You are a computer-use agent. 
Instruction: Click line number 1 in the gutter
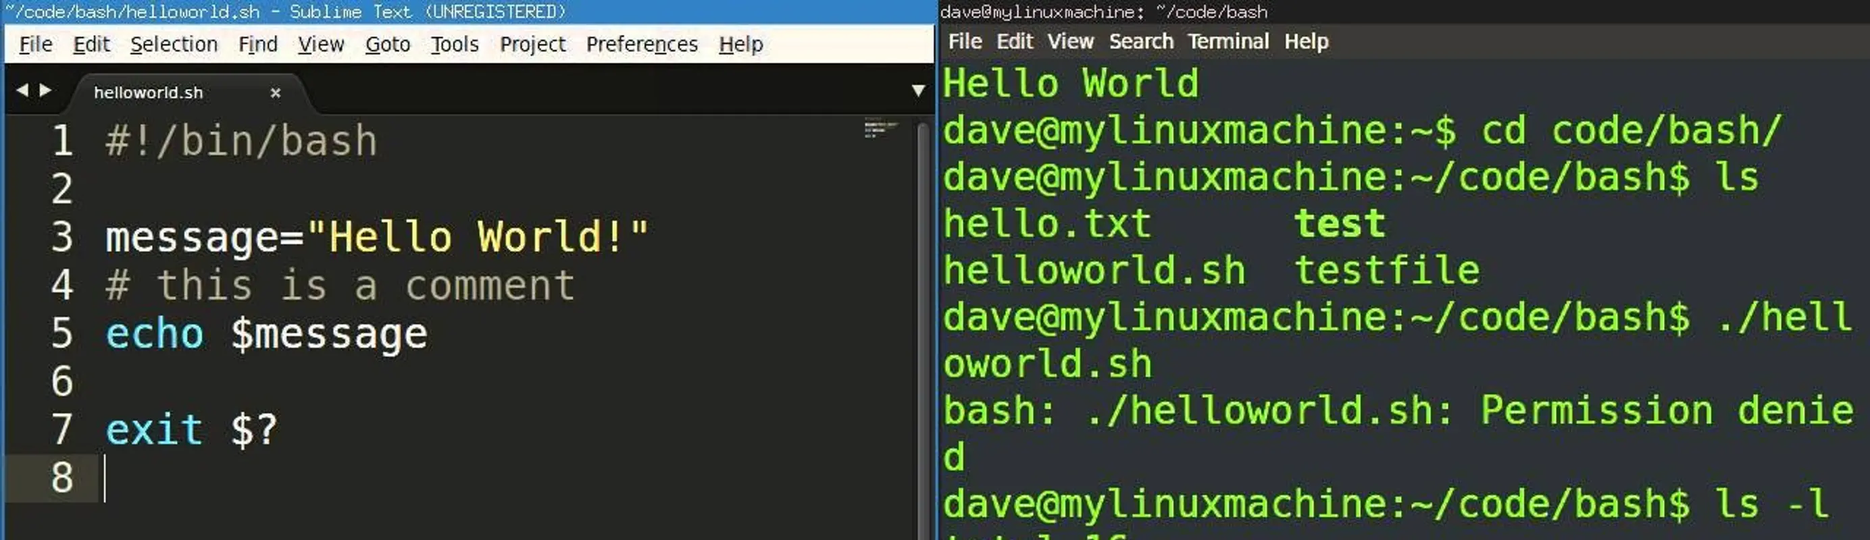click(62, 140)
